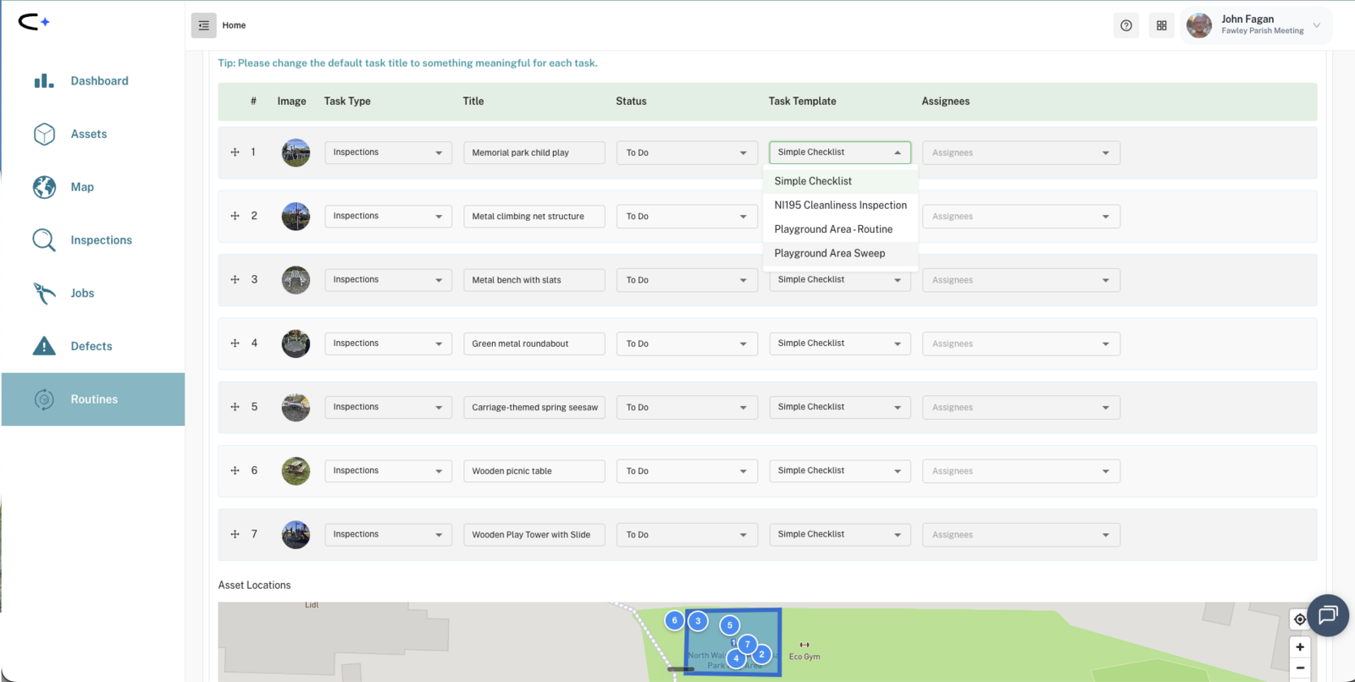Open John Fagan user profile menu

tap(1258, 25)
